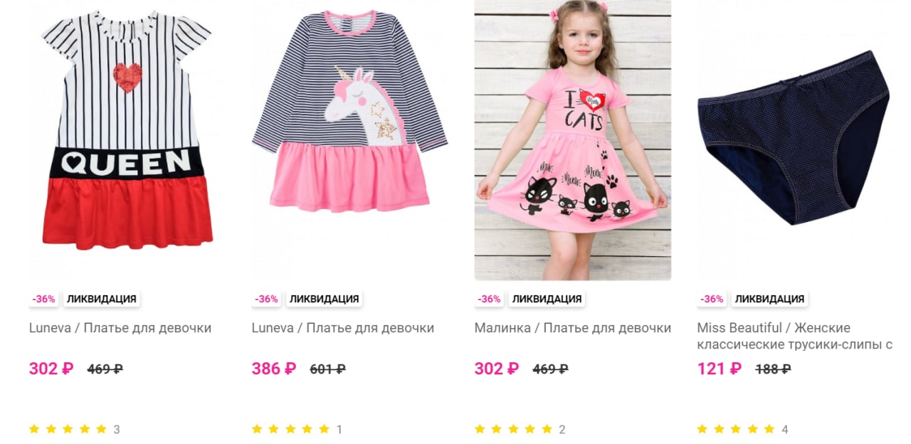Click the -36% badge under the QUEEN dress
Screen dimensions: 911x444
pos(43,299)
